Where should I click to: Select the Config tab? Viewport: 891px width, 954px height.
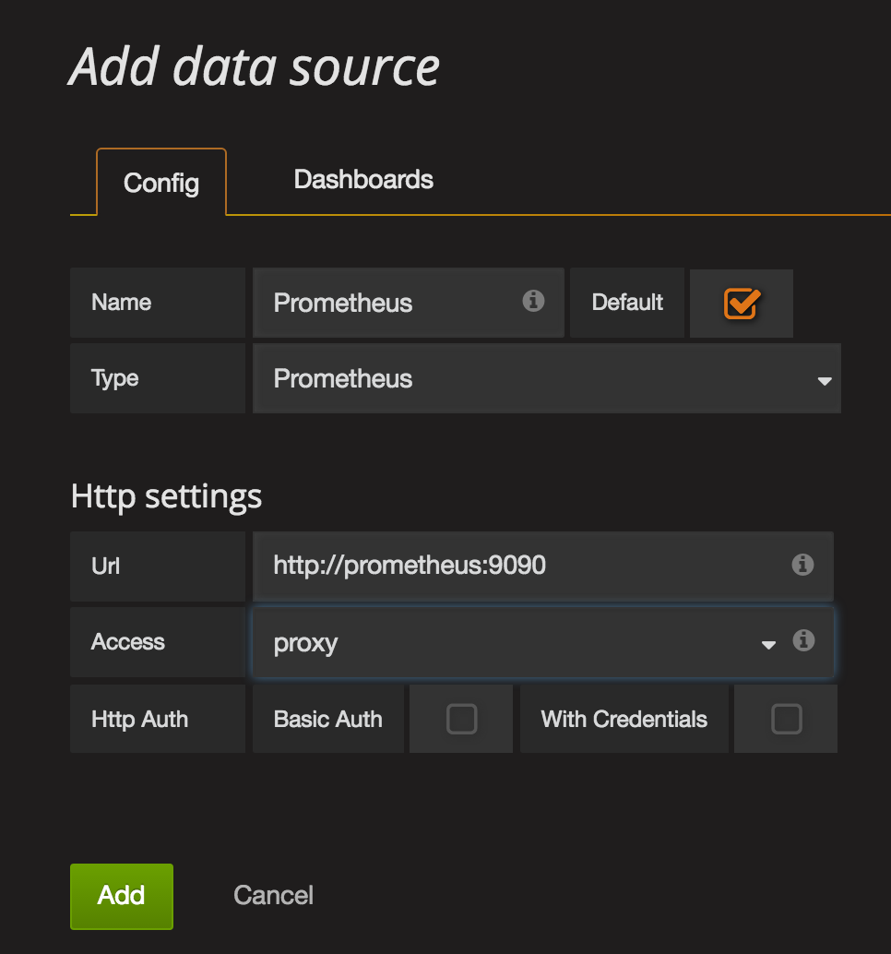161,183
